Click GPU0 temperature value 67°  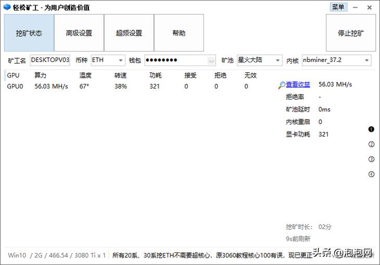(84, 86)
